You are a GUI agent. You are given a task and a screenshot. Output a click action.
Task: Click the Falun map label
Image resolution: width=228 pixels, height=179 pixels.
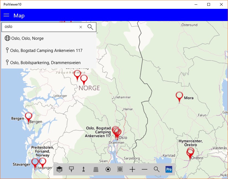202,115
